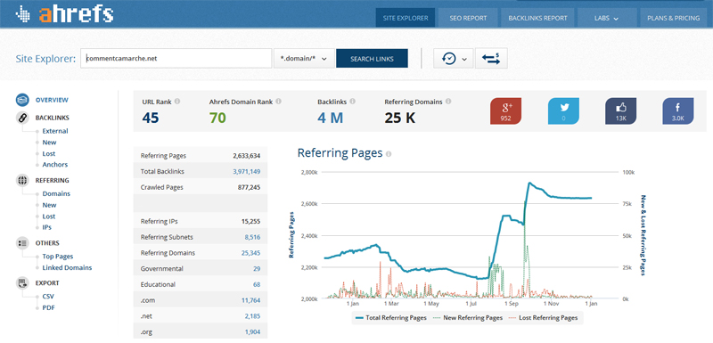Click Referring Domains value 25,345

click(x=250, y=253)
